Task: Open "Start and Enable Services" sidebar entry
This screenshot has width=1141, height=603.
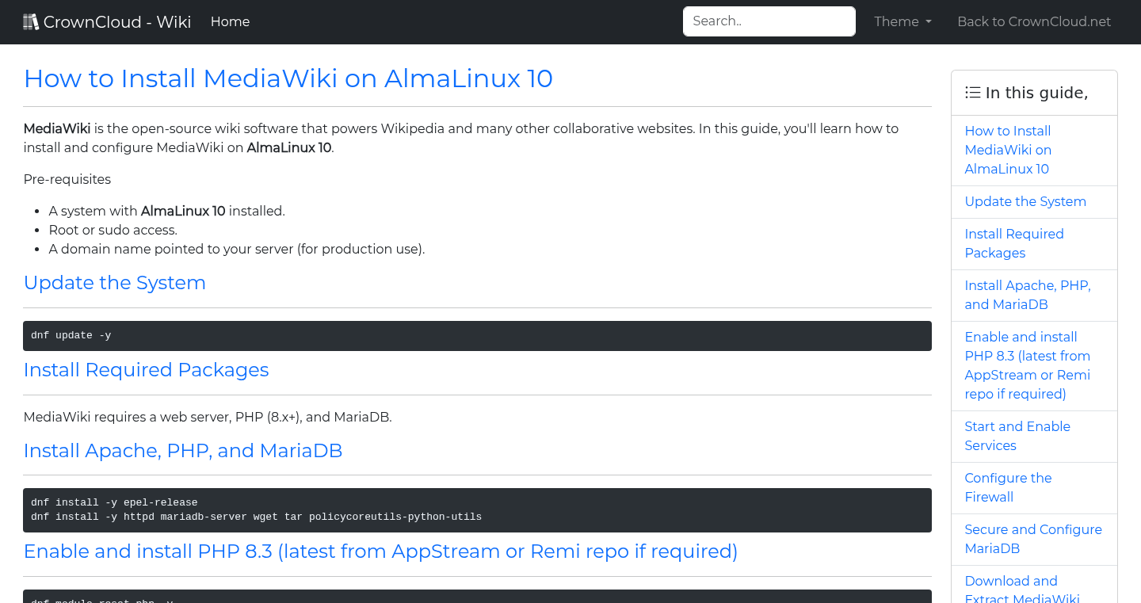Action: (x=1017, y=436)
